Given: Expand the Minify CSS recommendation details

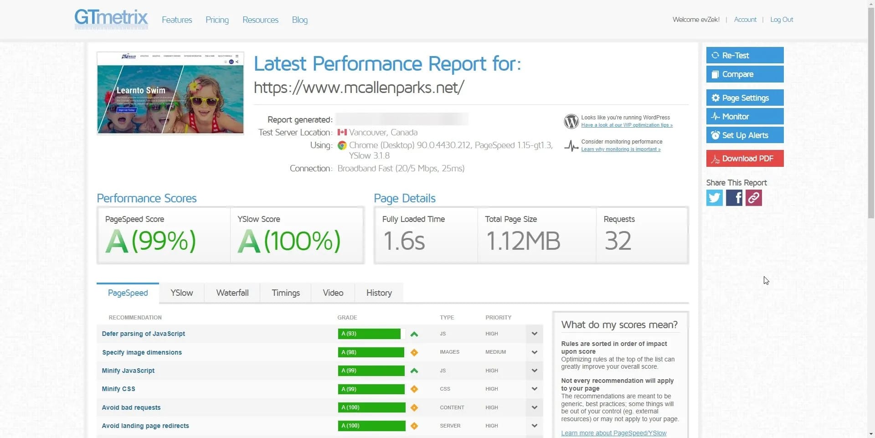Looking at the screenshot, I should tap(534, 389).
